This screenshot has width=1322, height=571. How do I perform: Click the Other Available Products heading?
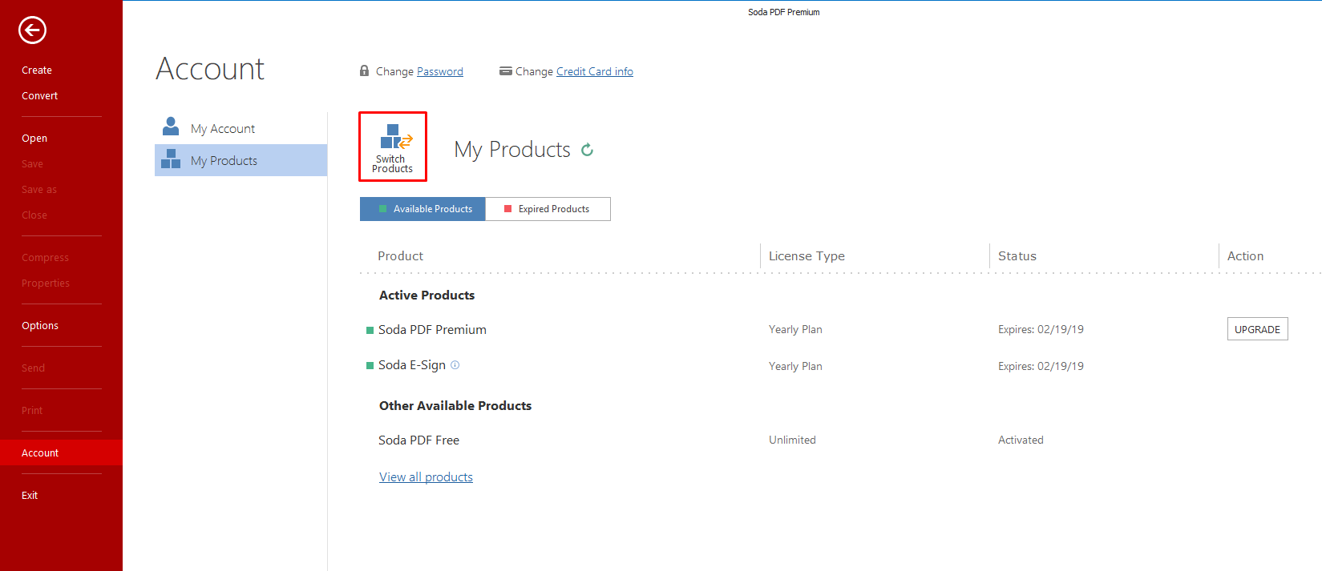pyautogui.click(x=455, y=406)
